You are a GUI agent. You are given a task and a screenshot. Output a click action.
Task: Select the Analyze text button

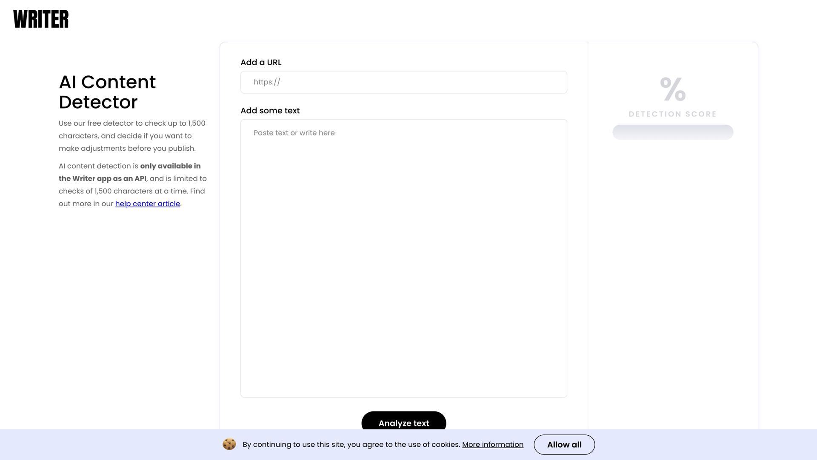point(403,423)
